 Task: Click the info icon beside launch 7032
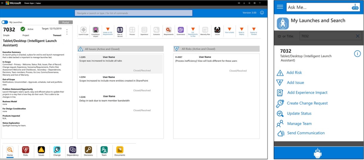click(x=357, y=53)
